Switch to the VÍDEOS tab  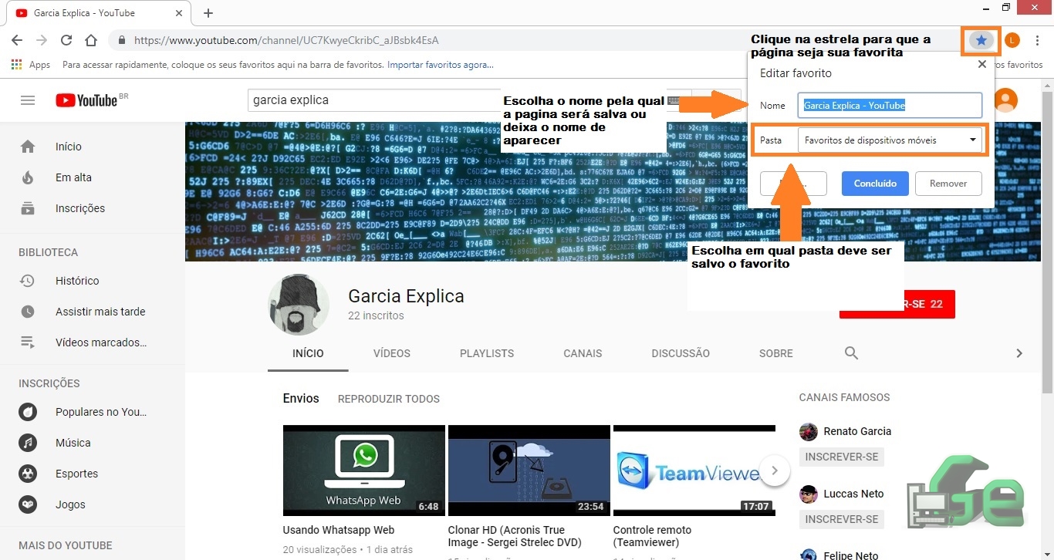(x=392, y=353)
